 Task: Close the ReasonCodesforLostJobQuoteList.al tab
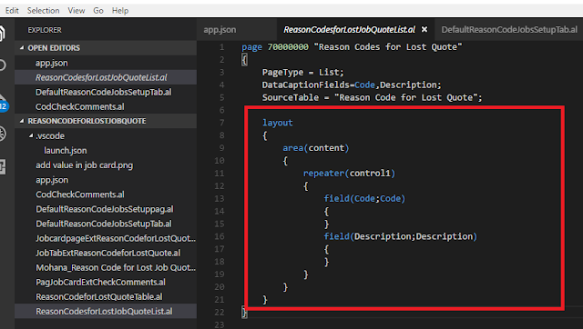(424, 29)
